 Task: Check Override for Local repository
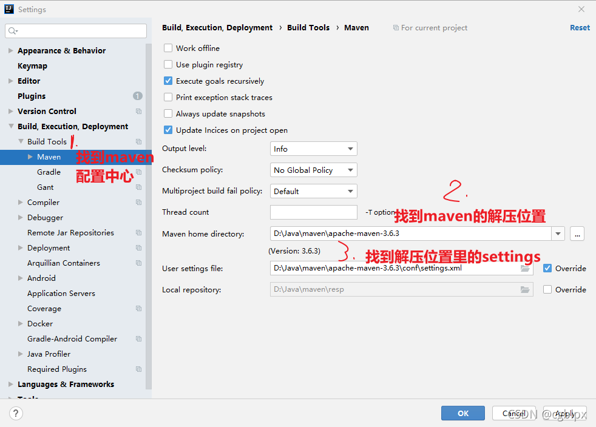coord(547,289)
